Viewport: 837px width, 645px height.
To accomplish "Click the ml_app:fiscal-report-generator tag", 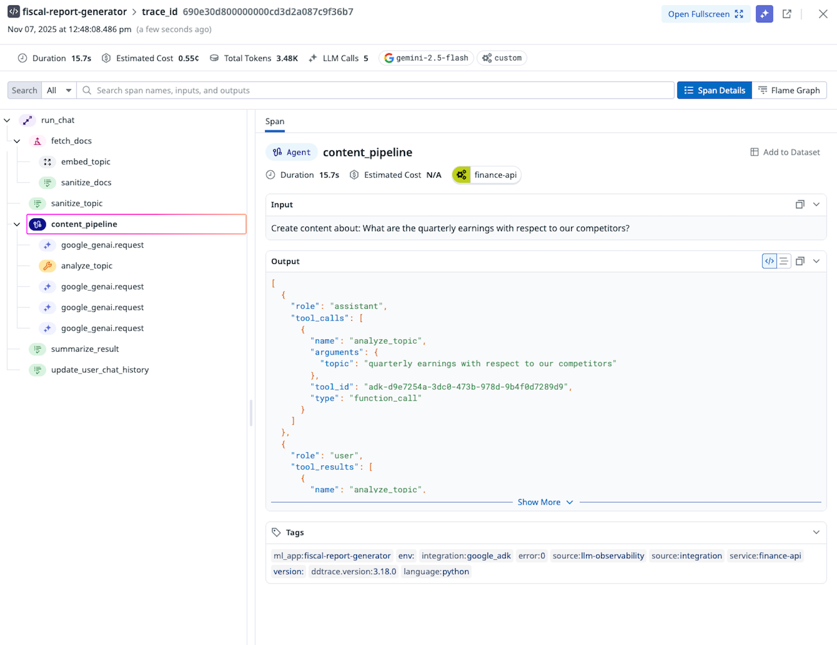I will click(x=332, y=556).
